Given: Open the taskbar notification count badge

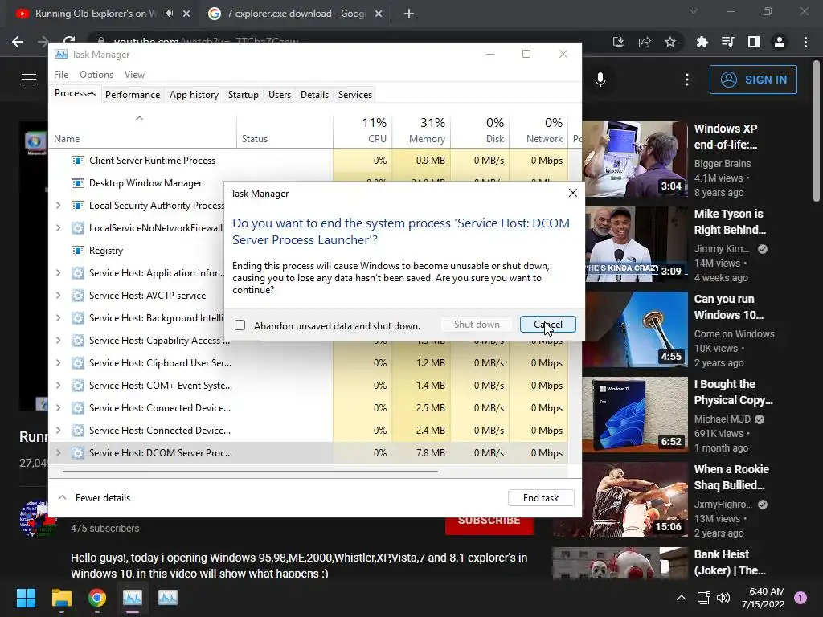Looking at the screenshot, I should [x=800, y=597].
